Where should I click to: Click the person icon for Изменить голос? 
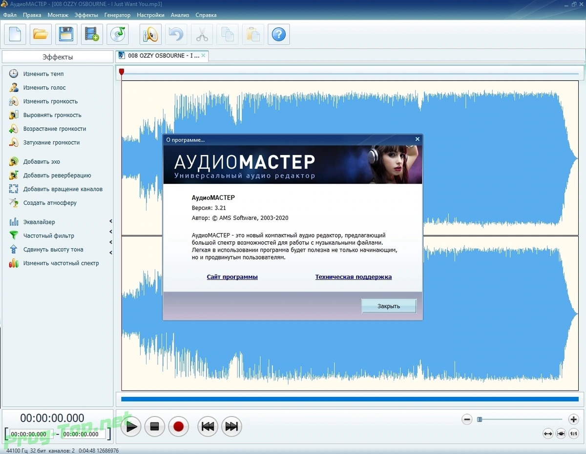tap(14, 87)
